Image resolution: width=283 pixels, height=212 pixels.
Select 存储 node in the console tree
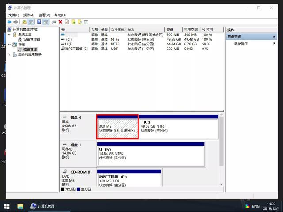pyautogui.click(x=22, y=44)
